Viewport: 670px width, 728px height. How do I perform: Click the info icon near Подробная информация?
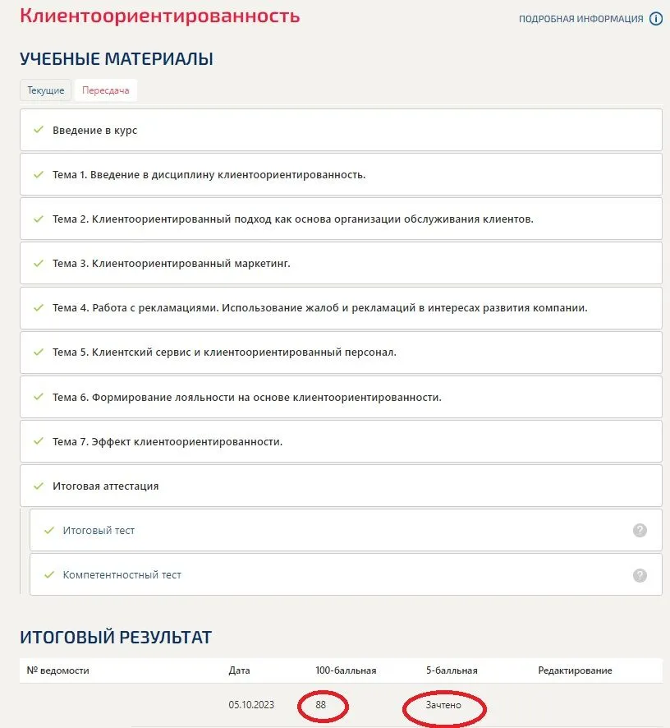point(656,19)
